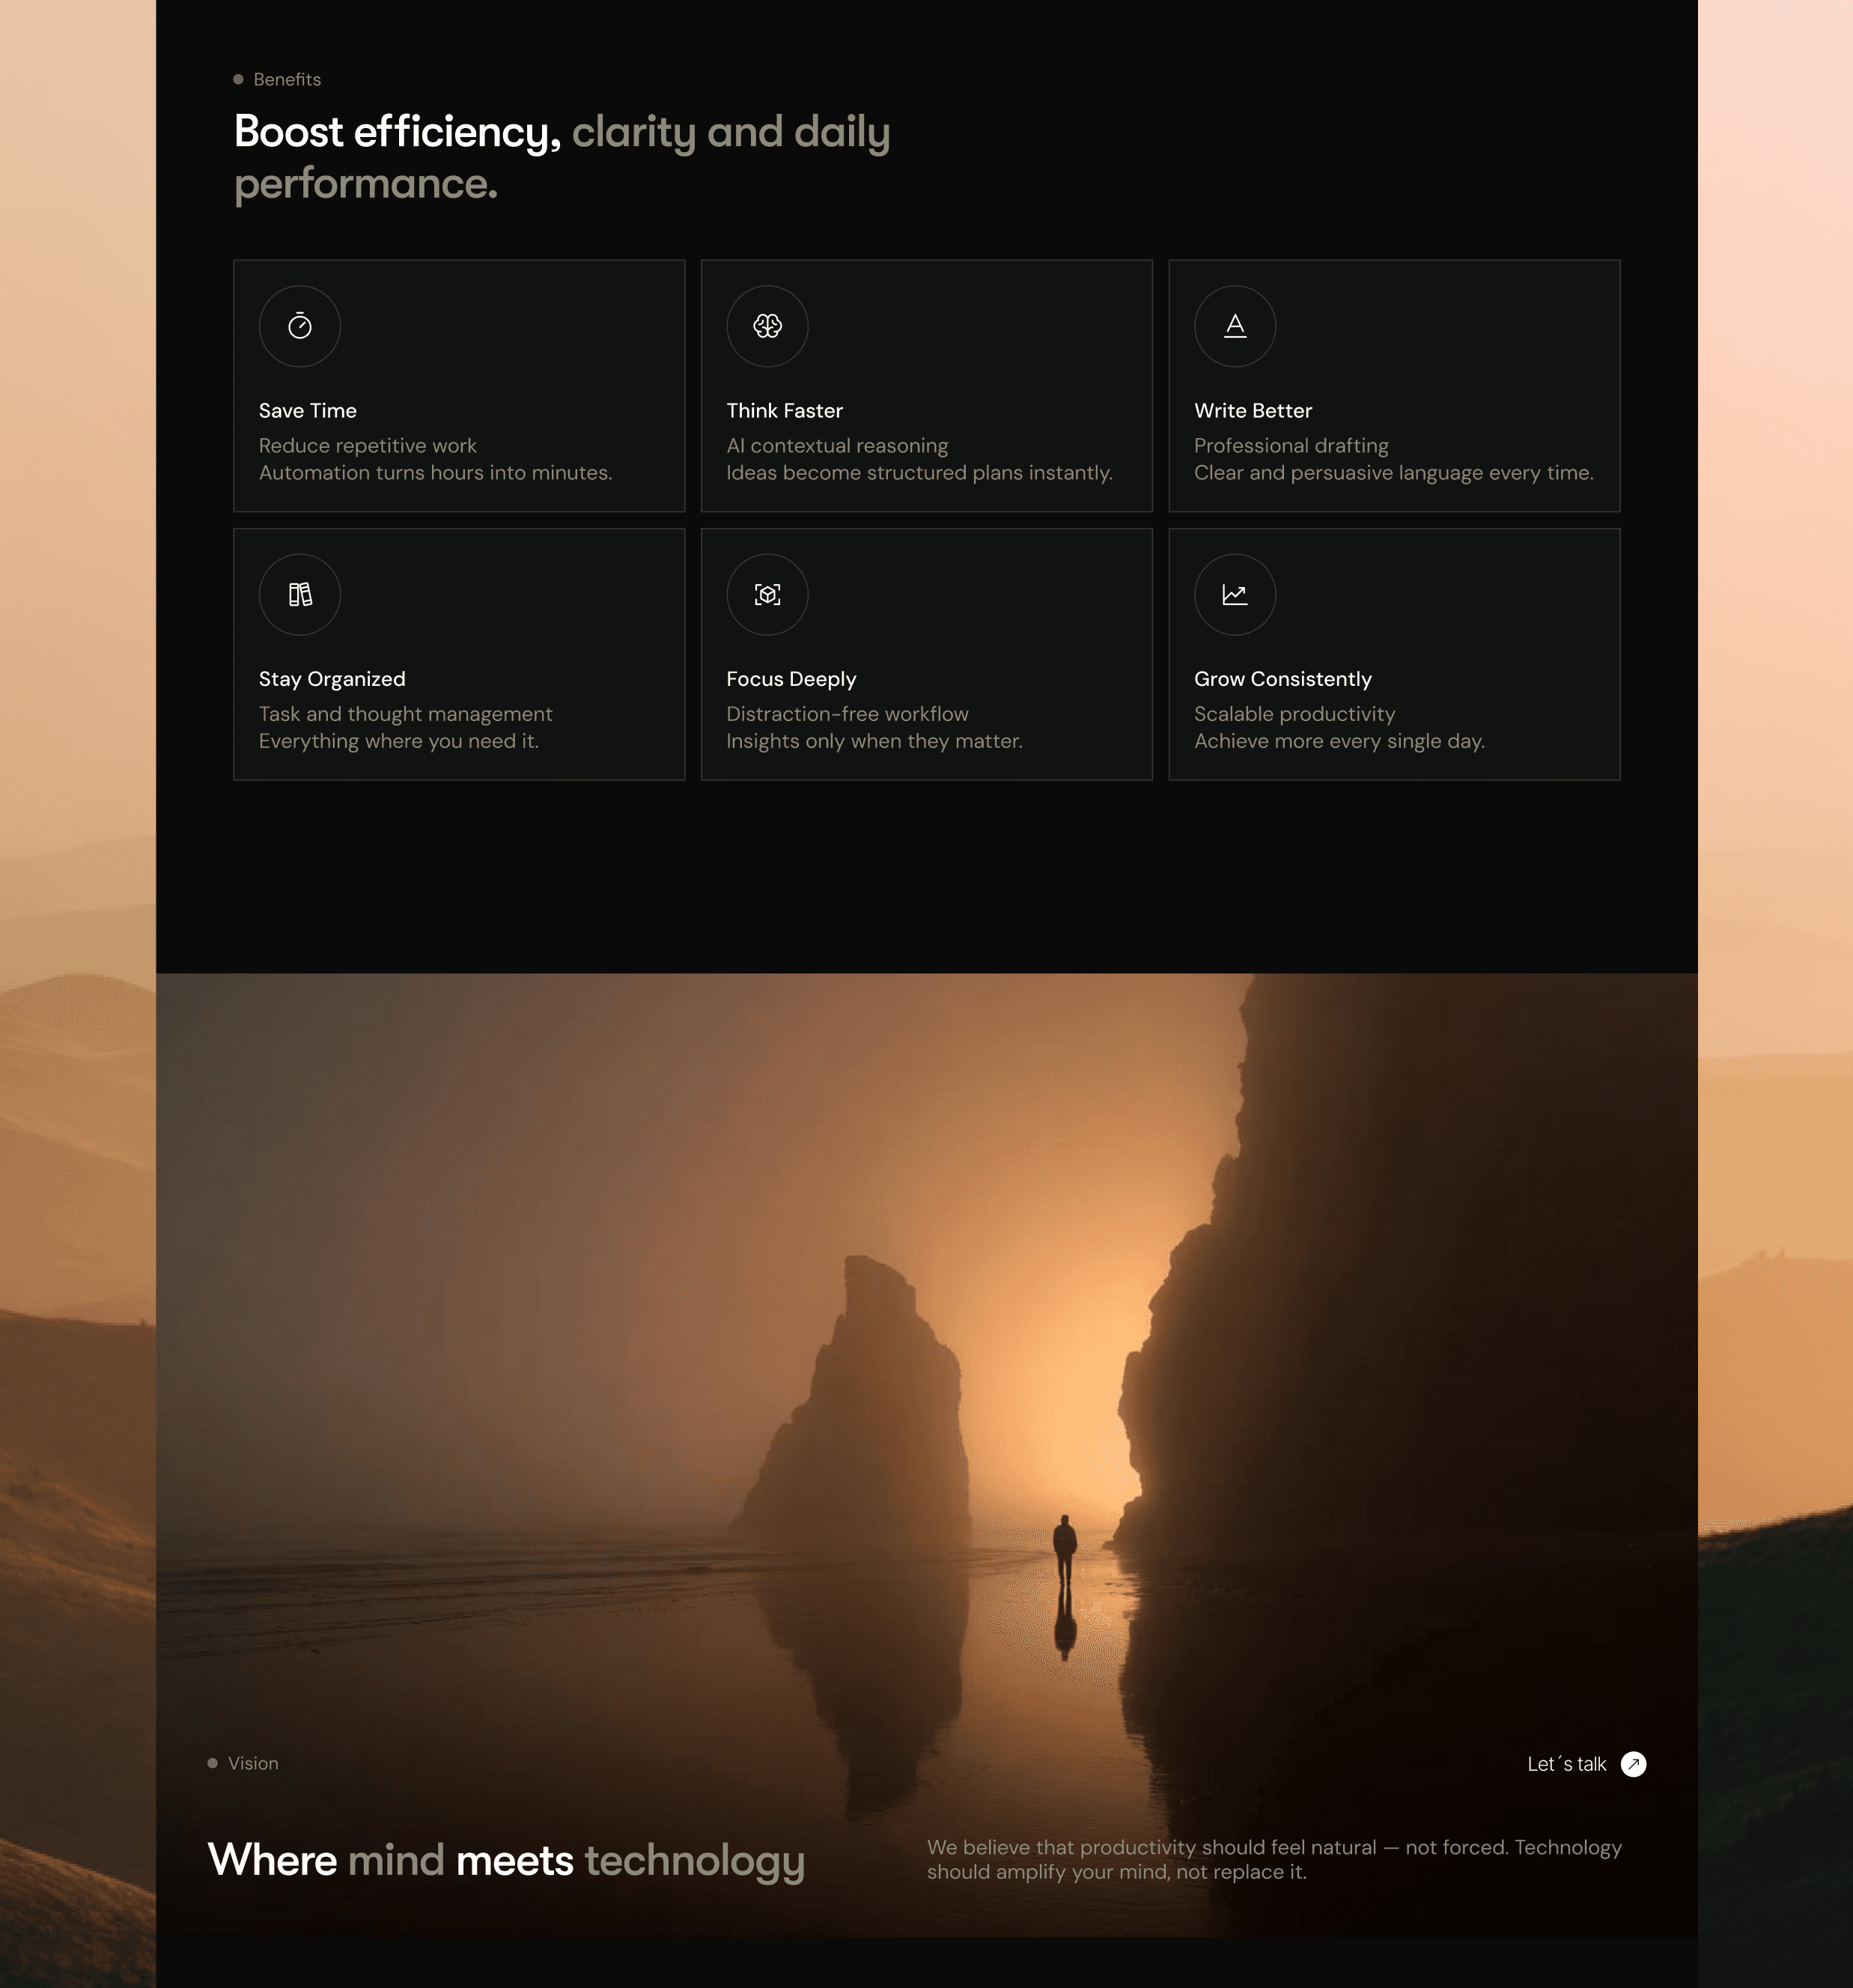Screen dimensions: 1853x1988
Task: Click the Focus Deeply card title
Action: tap(791, 679)
